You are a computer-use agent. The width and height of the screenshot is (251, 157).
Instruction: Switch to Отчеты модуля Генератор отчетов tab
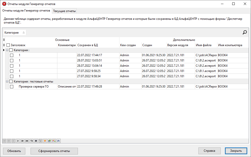(26, 11)
